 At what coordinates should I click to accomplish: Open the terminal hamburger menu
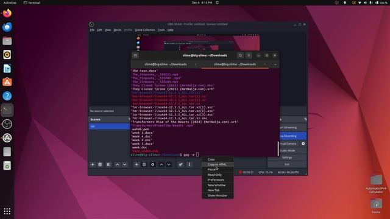(249, 55)
